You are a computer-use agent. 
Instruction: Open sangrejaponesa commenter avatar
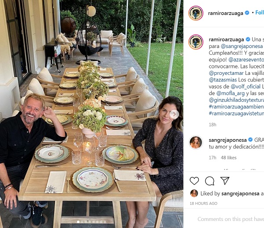pyautogui.click(x=196, y=143)
